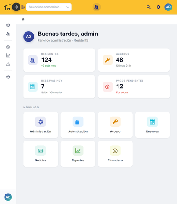This screenshot has width=177, height=204.
Task: Open the warning triangle icon in the sidebar
Action: coord(8,64)
